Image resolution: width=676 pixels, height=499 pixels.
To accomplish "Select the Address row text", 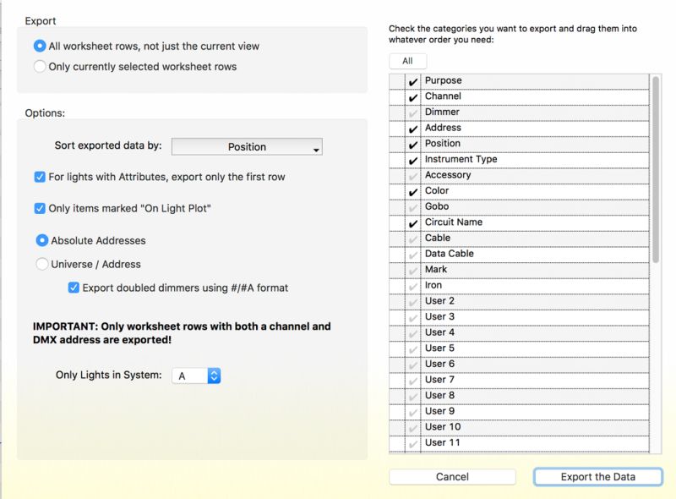I will (x=443, y=128).
